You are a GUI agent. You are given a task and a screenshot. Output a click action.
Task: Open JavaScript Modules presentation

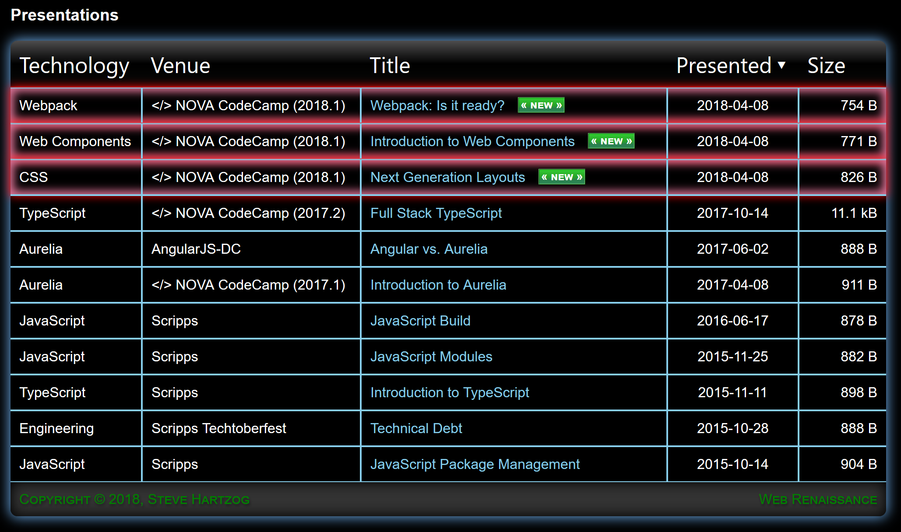(x=431, y=357)
